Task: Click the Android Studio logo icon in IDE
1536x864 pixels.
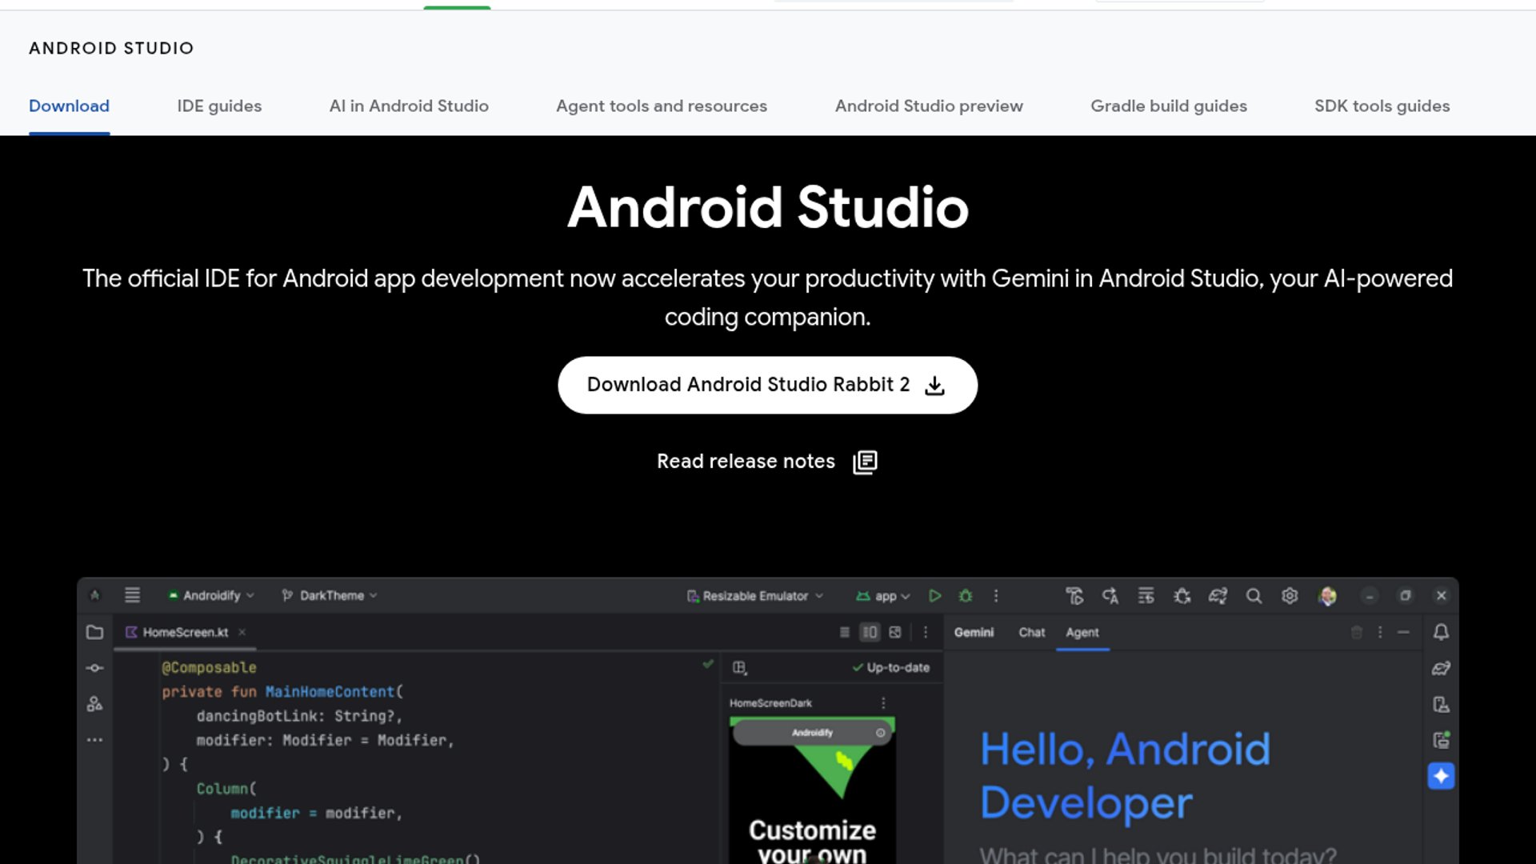Action: point(95,595)
